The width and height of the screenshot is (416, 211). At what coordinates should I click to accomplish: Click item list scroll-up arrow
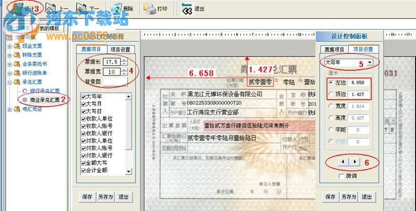pos(129,97)
